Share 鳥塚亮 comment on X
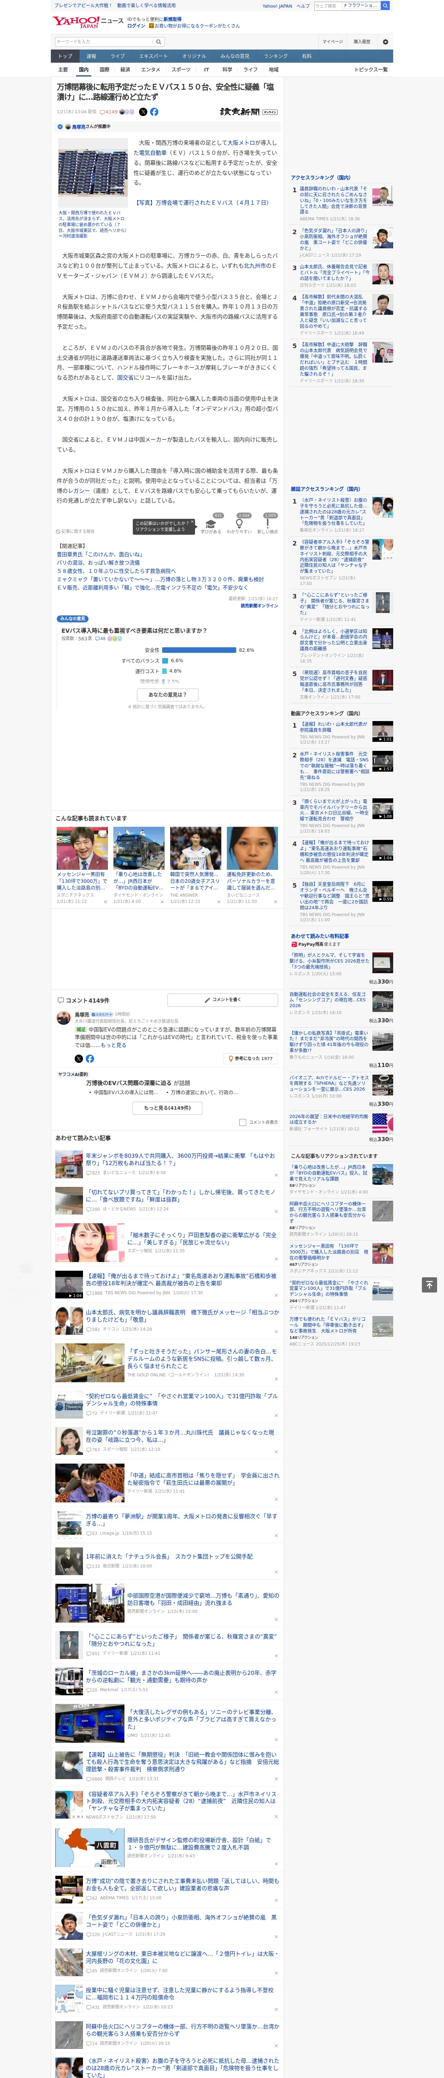The width and height of the screenshot is (444, 2078). coord(79,1058)
